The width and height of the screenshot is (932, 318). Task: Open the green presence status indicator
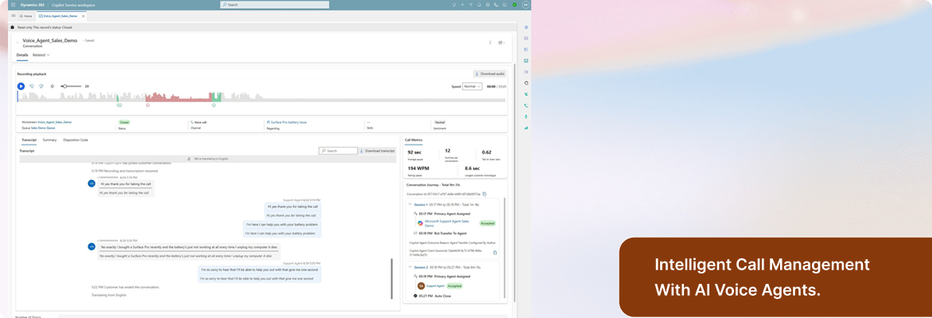[515, 4]
